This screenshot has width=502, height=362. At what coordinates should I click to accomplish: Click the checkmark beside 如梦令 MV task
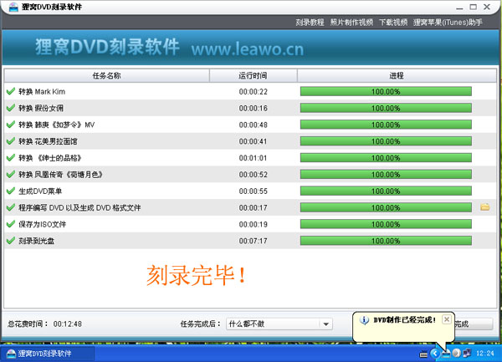click(x=11, y=125)
